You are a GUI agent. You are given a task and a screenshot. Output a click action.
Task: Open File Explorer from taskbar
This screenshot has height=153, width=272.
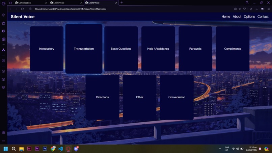(21, 149)
